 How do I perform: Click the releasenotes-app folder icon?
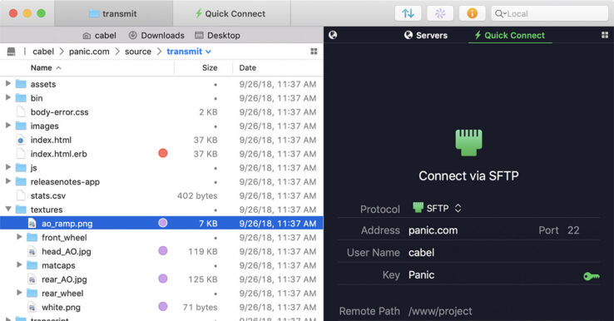pos(21,181)
